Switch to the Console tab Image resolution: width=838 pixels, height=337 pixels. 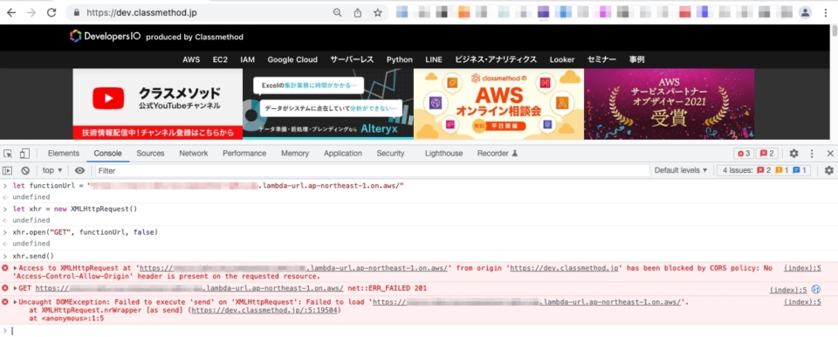point(108,154)
